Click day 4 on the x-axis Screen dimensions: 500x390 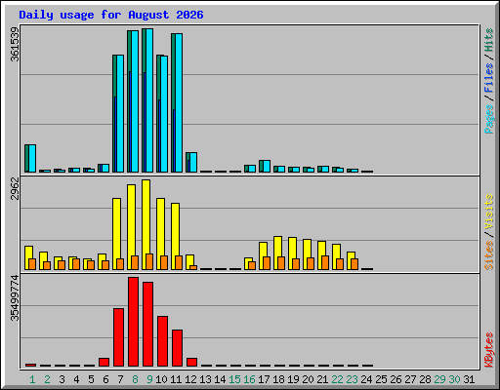[x=76, y=379]
